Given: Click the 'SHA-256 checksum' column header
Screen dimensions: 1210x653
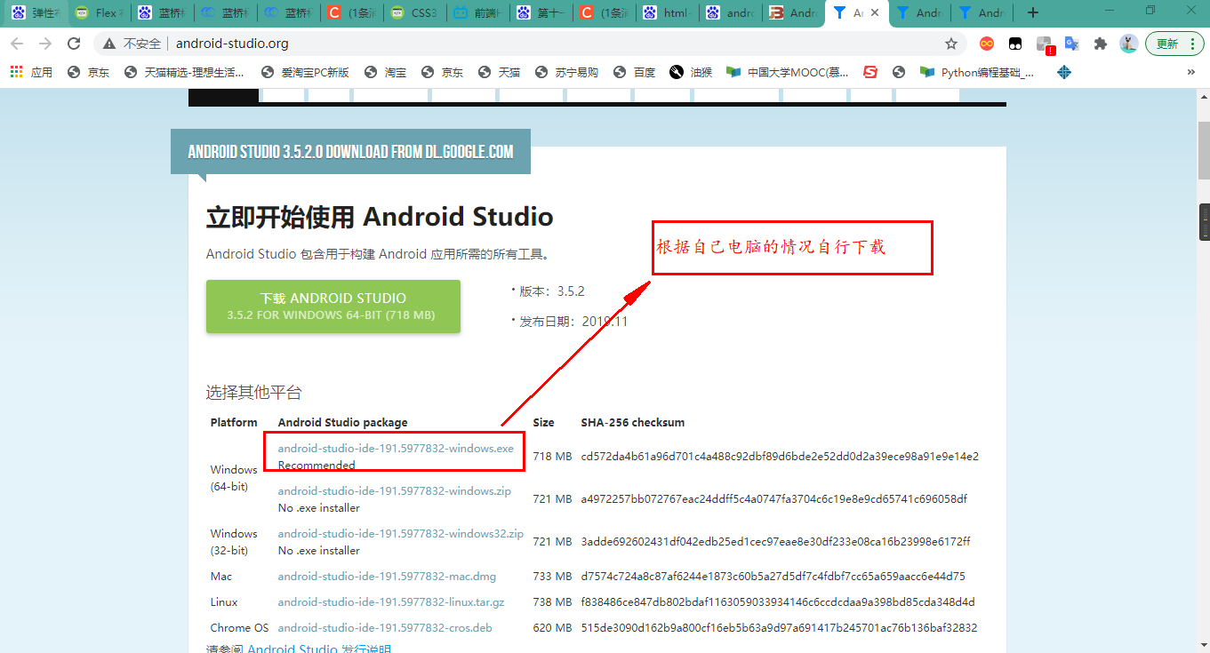Looking at the screenshot, I should (x=633, y=423).
